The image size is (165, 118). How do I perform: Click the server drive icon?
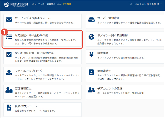coord(91,20)
